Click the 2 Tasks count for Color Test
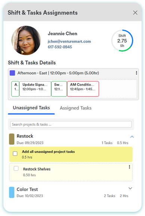The width and height of the screenshot is (145, 216). [109, 196]
